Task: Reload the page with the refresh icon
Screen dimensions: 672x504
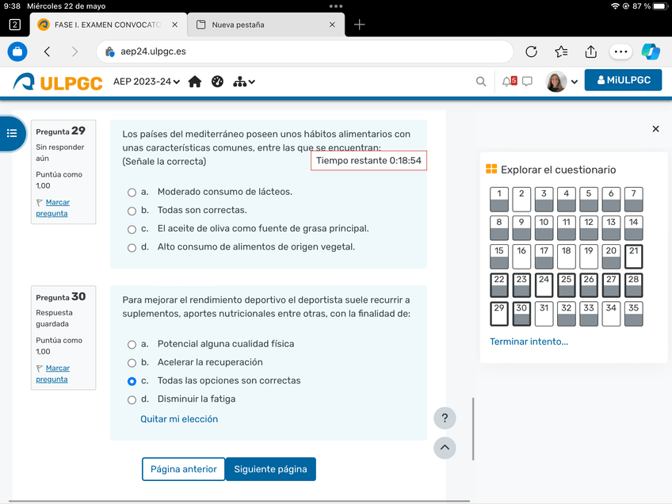Action: click(532, 52)
